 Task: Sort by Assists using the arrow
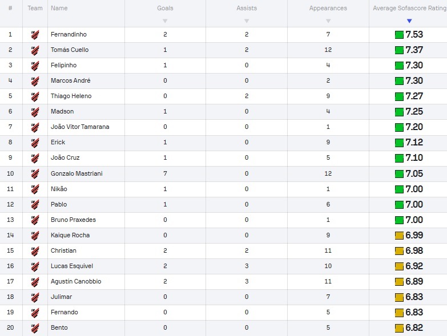click(247, 21)
